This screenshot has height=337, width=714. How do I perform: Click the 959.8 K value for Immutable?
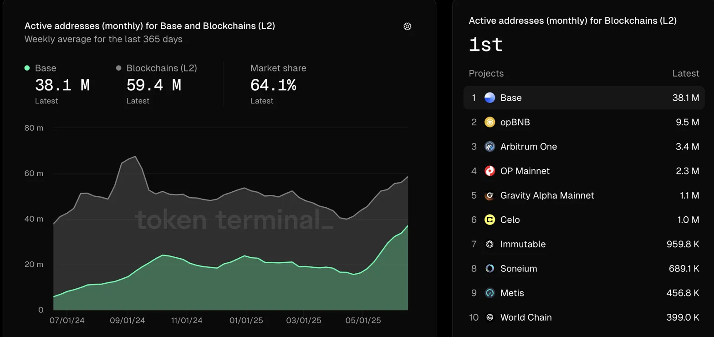click(x=683, y=244)
